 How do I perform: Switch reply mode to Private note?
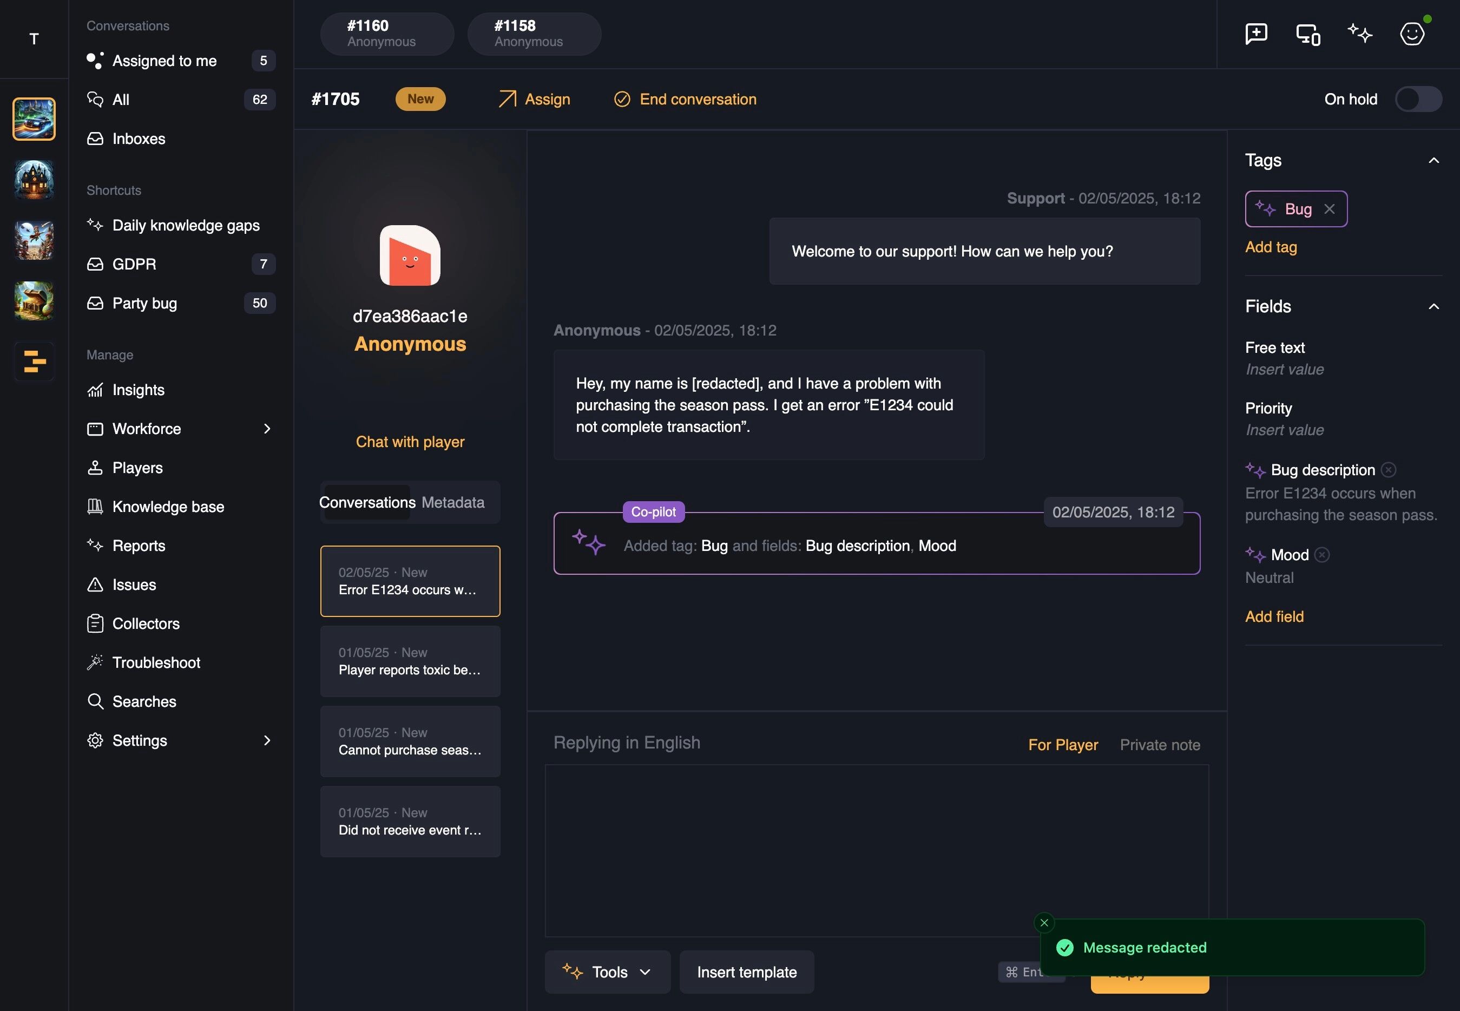(x=1160, y=745)
